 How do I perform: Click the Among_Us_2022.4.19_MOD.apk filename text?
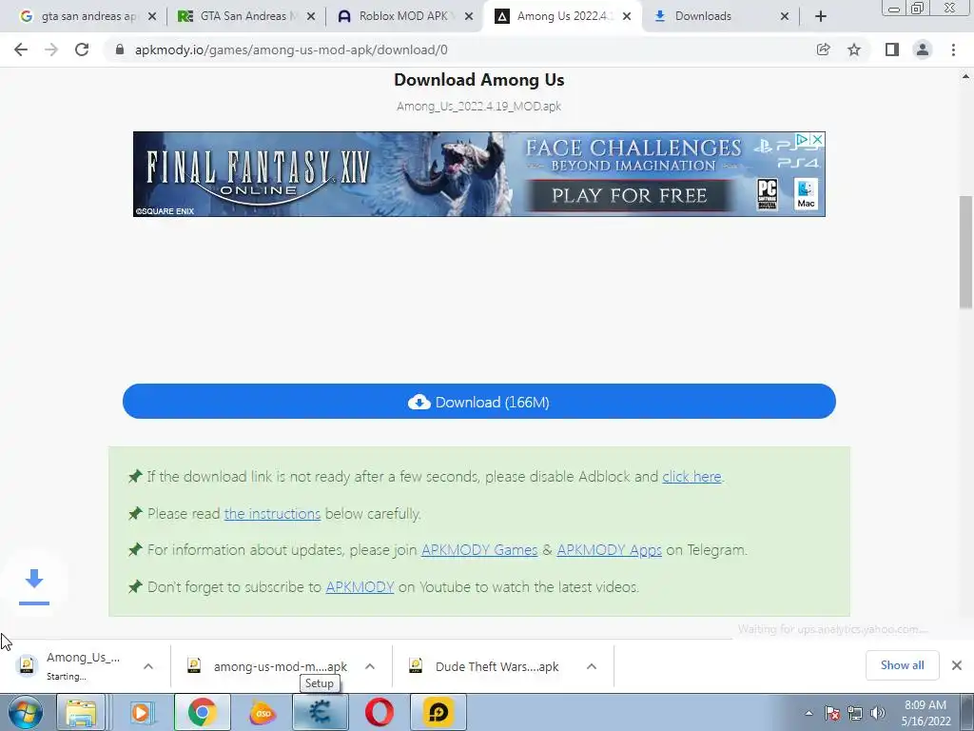pos(479,107)
